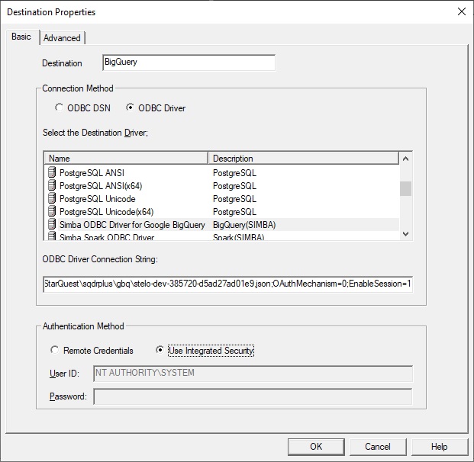
Task: Click the Destination name field
Action: pos(188,63)
